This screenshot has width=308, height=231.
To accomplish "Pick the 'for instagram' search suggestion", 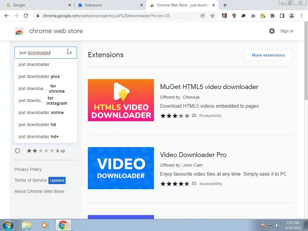I will tap(46, 100).
